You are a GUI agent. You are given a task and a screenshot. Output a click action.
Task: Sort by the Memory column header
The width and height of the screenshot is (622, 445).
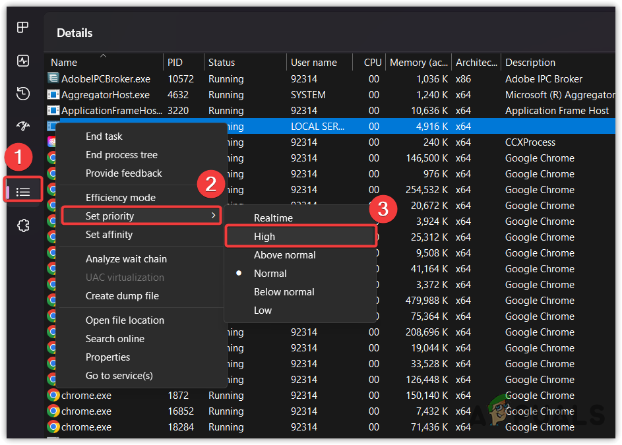tap(417, 62)
